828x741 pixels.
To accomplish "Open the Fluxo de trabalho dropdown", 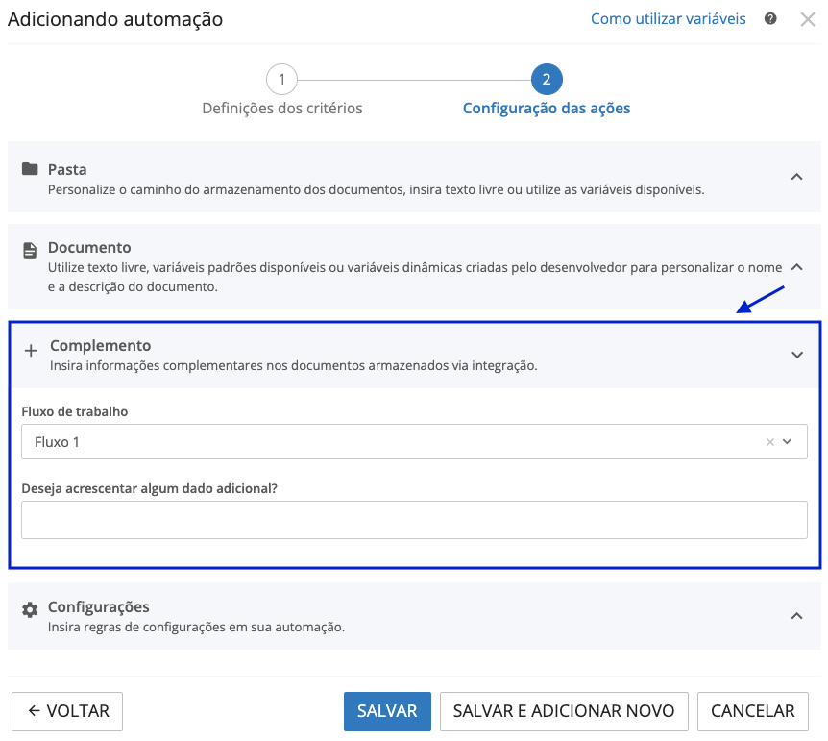I will click(x=788, y=442).
